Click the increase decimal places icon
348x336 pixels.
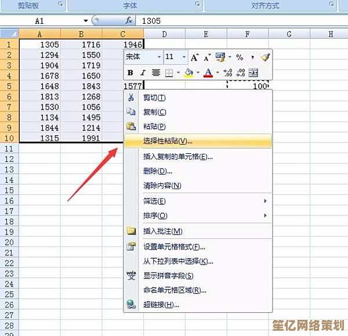(x=227, y=73)
